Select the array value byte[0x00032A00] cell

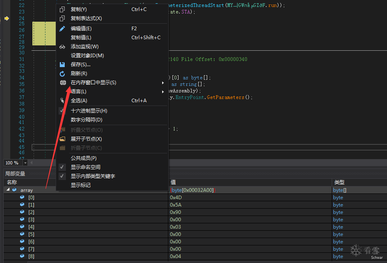coord(250,190)
